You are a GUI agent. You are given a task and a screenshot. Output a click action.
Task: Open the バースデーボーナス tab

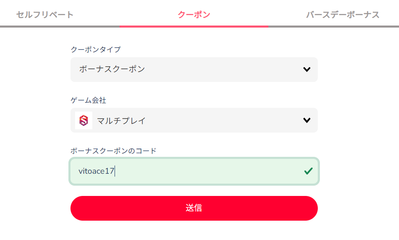point(343,15)
